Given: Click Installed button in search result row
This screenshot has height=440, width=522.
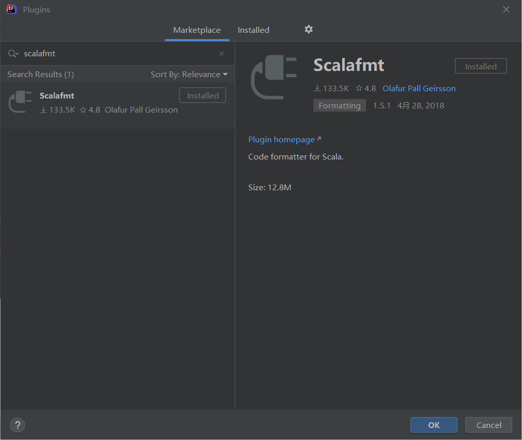Looking at the screenshot, I should [202, 95].
